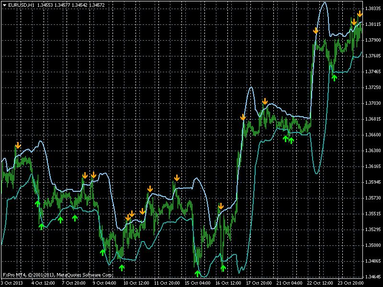
Task: Click the green buy arrow above the 15 Oct 04:00 label
Action: coord(197,273)
